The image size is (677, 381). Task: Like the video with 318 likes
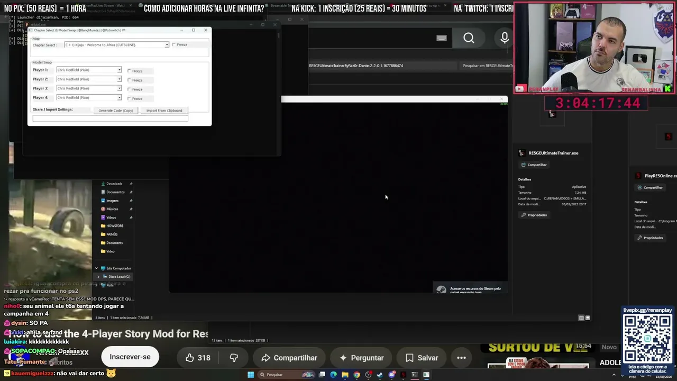[198, 358]
